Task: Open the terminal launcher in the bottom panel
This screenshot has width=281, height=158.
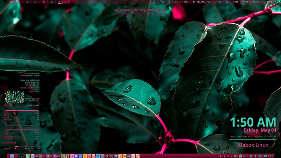Action: coord(40,156)
